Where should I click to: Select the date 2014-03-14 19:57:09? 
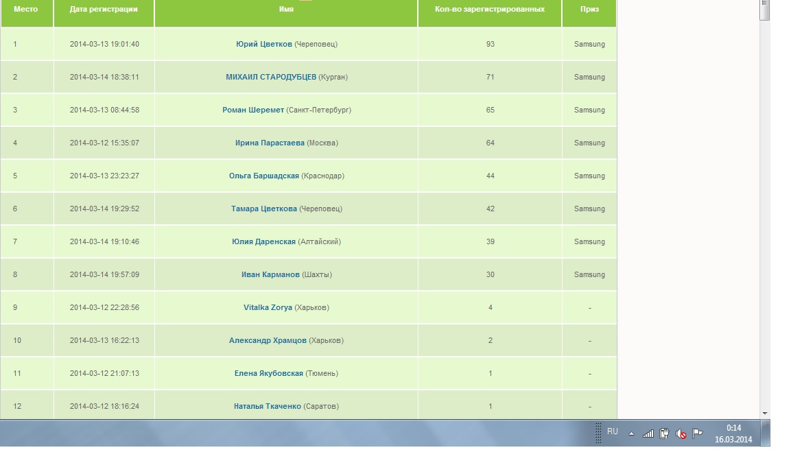pos(104,274)
